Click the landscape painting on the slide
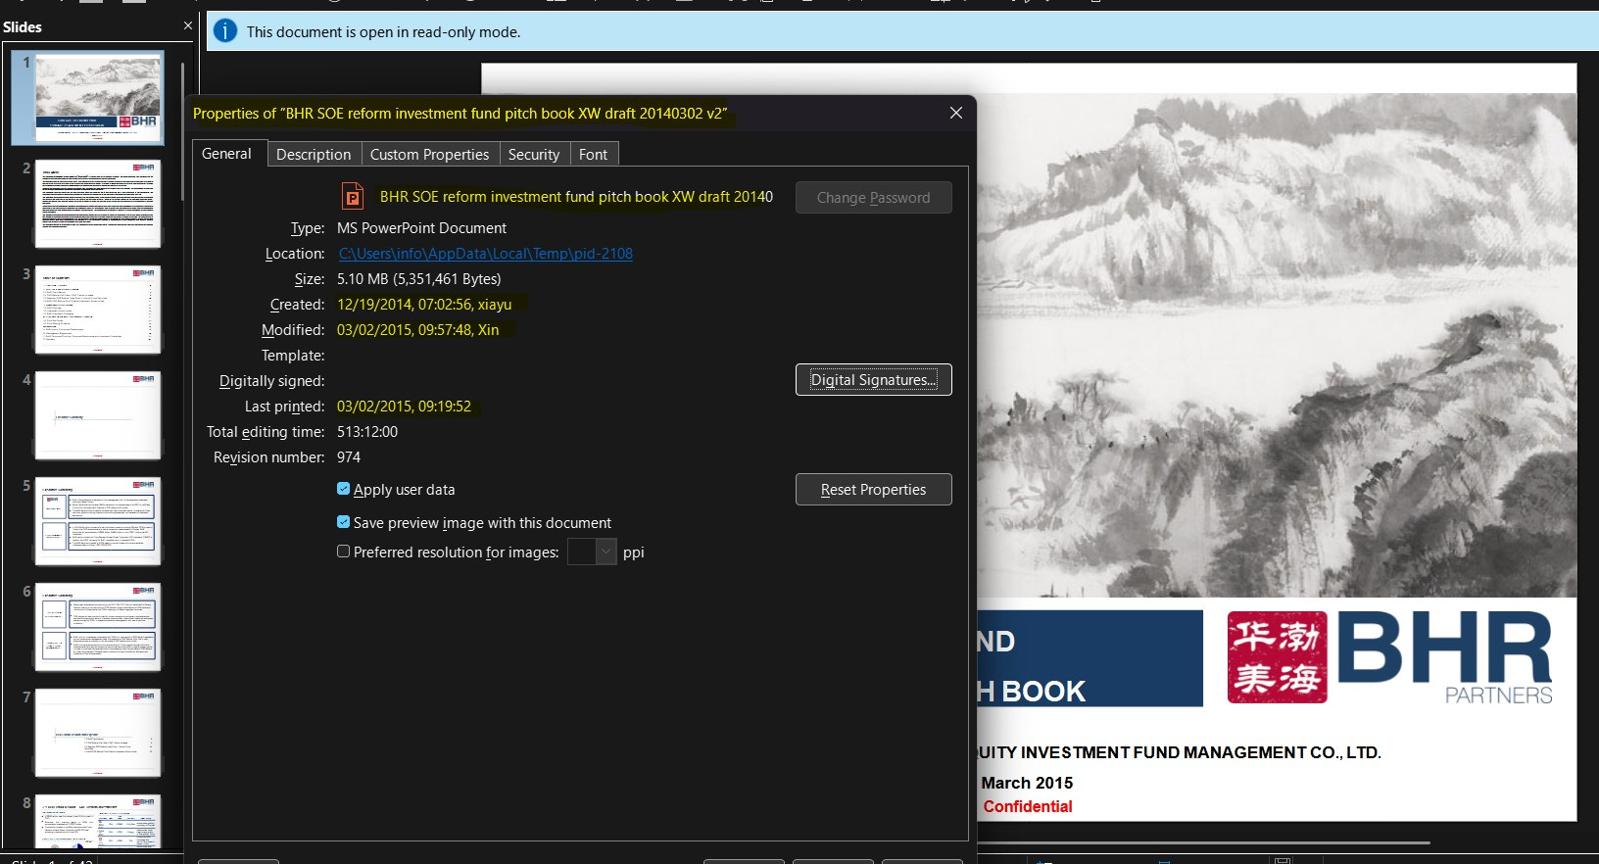The width and height of the screenshot is (1599, 864). coord(1277,345)
